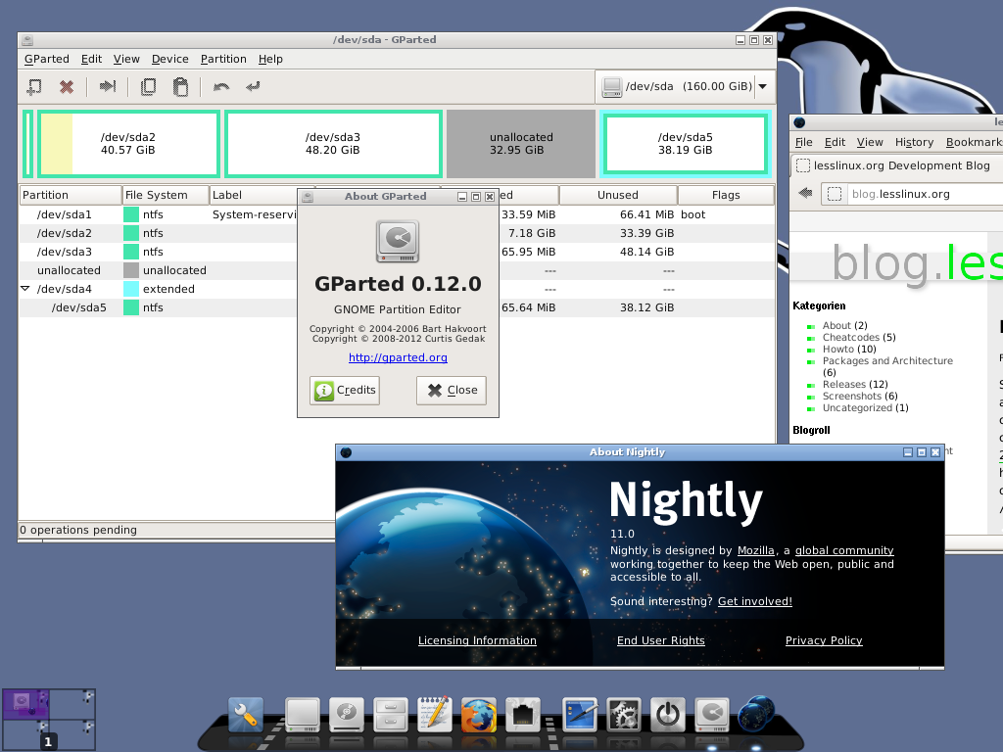Open the desktop screen with pen dock icon

tap(580, 715)
